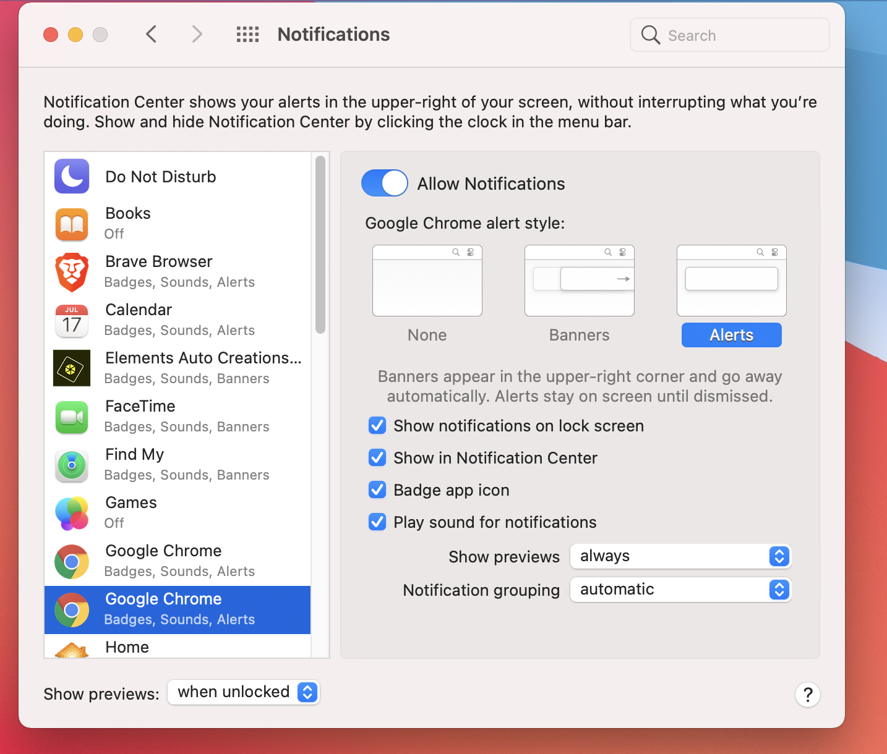Click the blue Alerts label button
This screenshot has height=754, width=887.
coord(732,335)
